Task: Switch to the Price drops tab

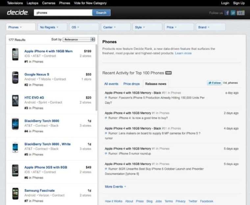Action: point(131,84)
